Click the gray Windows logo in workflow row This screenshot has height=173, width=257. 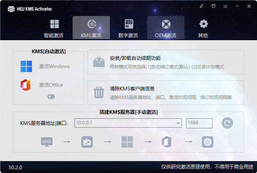click(127, 142)
